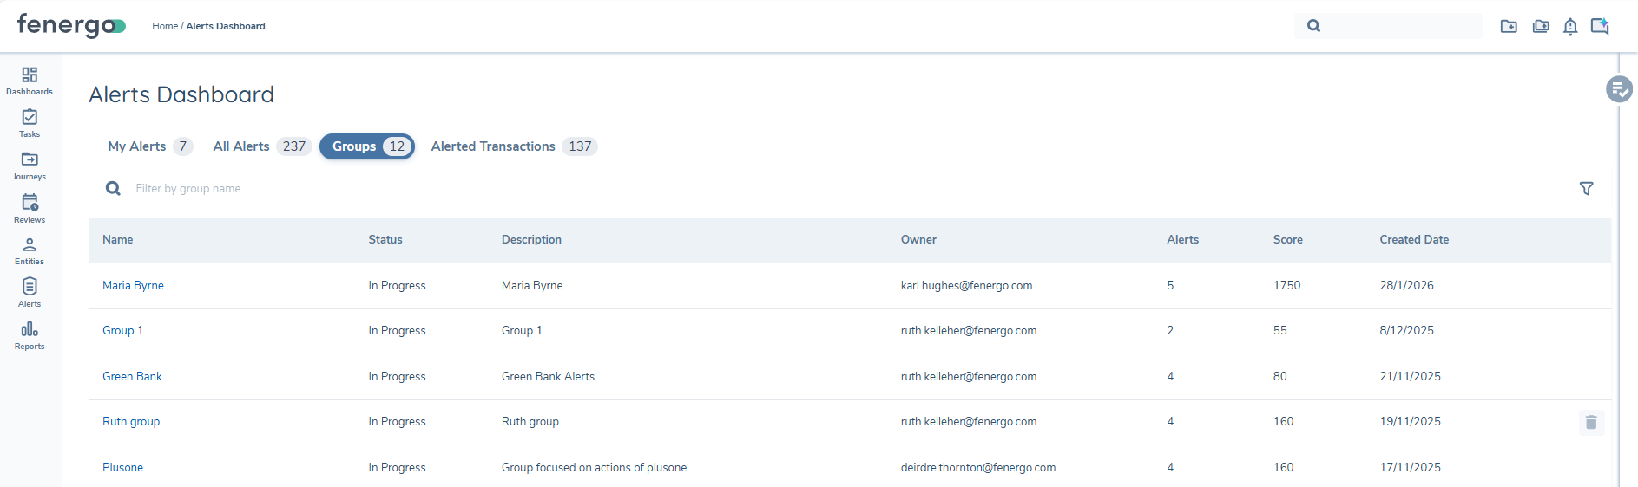Click the Green Bank Alerts description
The width and height of the screenshot is (1638, 487).
(x=548, y=376)
